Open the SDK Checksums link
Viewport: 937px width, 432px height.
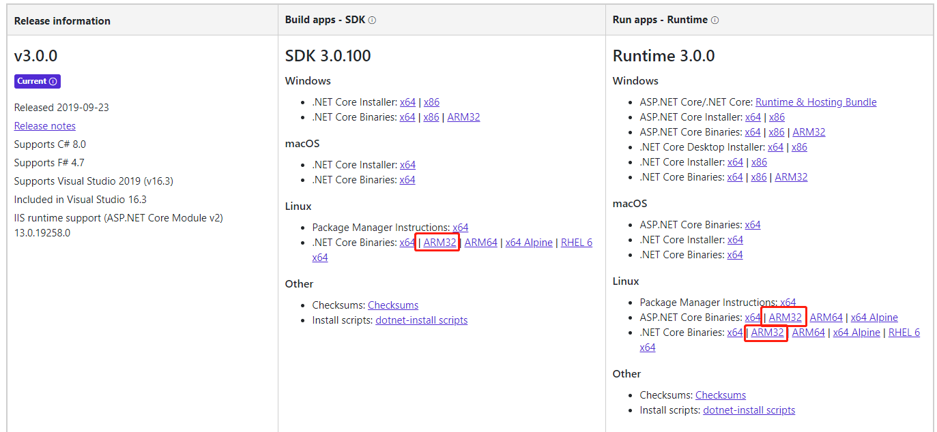(x=393, y=305)
